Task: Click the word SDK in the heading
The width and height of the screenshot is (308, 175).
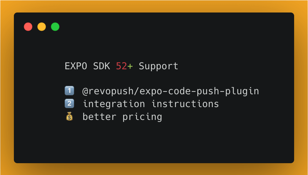Action: (102, 66)
